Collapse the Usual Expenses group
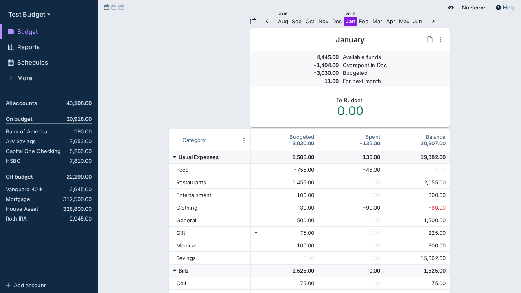 tap(175, 157)
